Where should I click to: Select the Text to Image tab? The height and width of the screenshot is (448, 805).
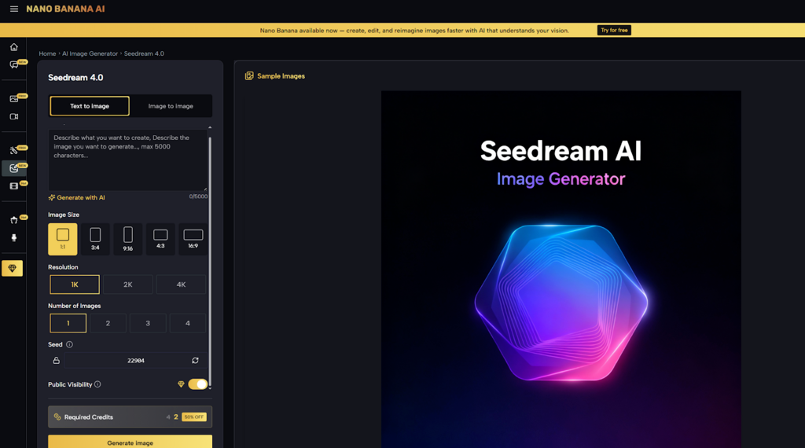90,106
